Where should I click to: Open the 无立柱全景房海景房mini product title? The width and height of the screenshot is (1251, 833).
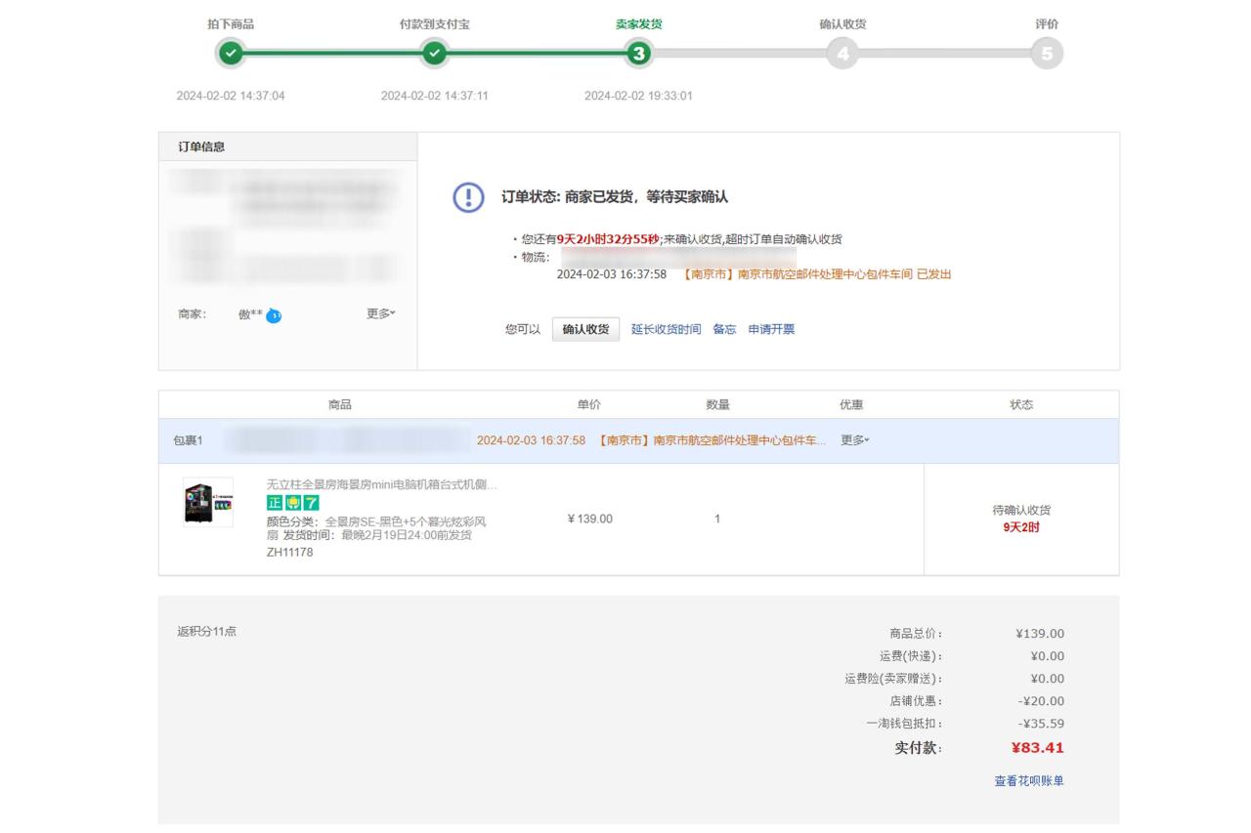381,484
